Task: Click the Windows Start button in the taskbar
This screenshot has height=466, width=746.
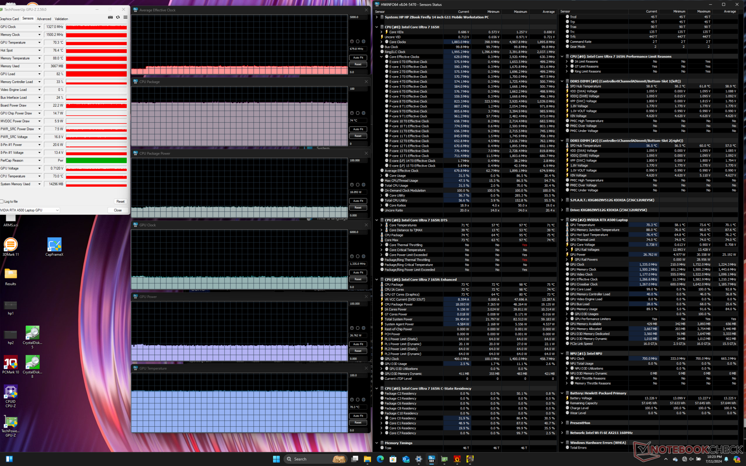Action: pos(276,459)
